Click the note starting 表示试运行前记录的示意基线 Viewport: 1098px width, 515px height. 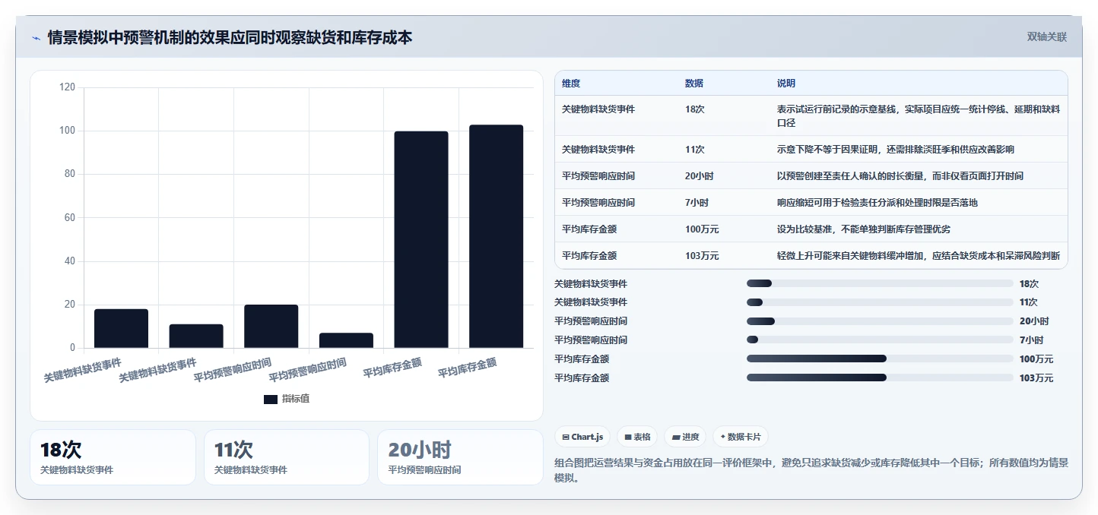click(919, 115)
